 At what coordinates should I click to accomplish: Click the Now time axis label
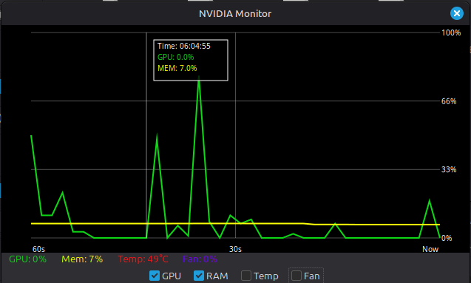click(430, 249)
